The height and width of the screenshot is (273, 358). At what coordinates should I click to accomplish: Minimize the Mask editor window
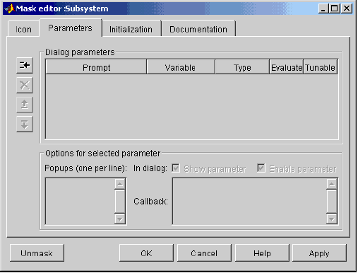pos(323,8)
